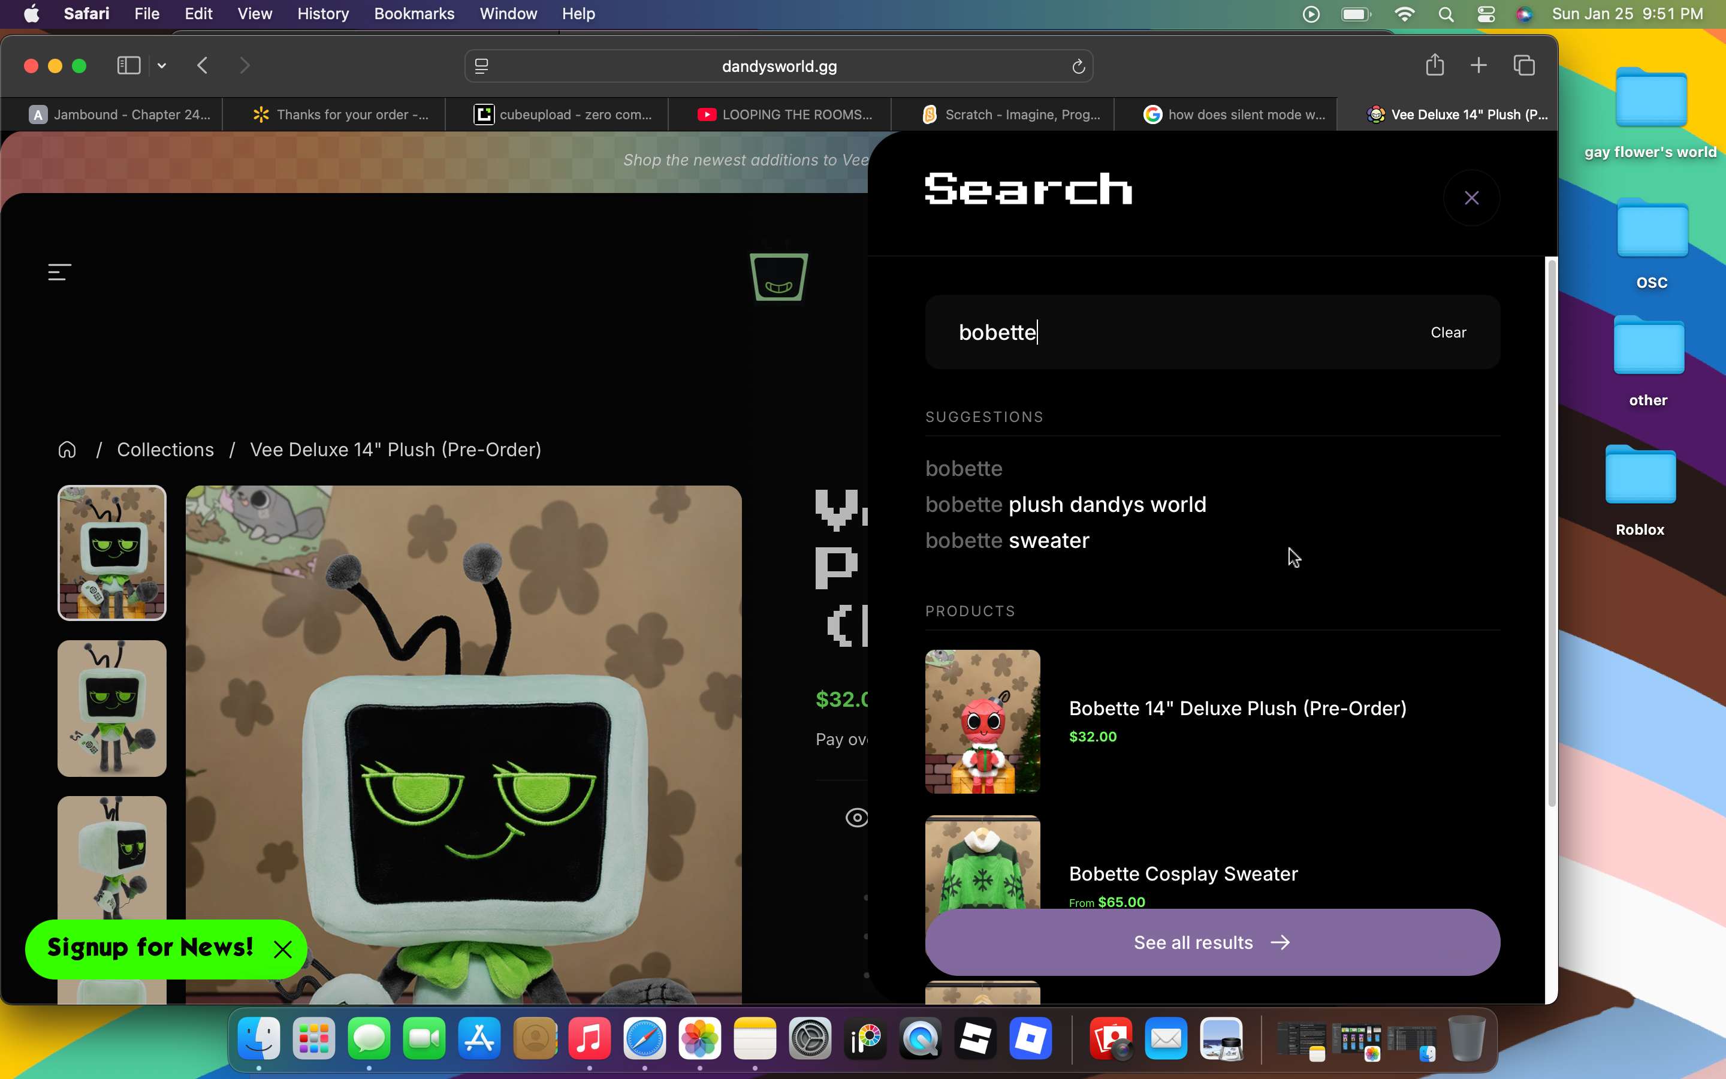
Task: Show tab overview icon
Action: click(1523, 66)
